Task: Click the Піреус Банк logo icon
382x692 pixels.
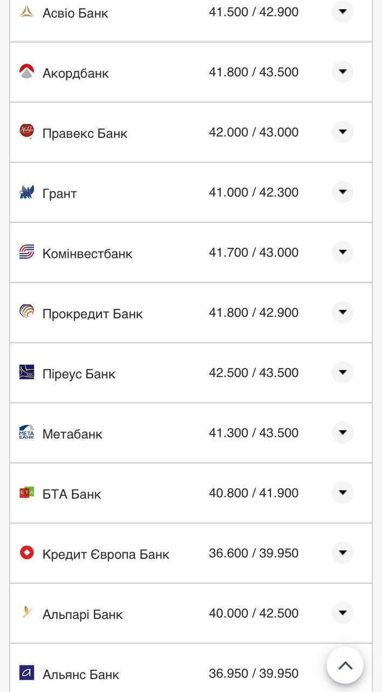Action: (26, 372)
